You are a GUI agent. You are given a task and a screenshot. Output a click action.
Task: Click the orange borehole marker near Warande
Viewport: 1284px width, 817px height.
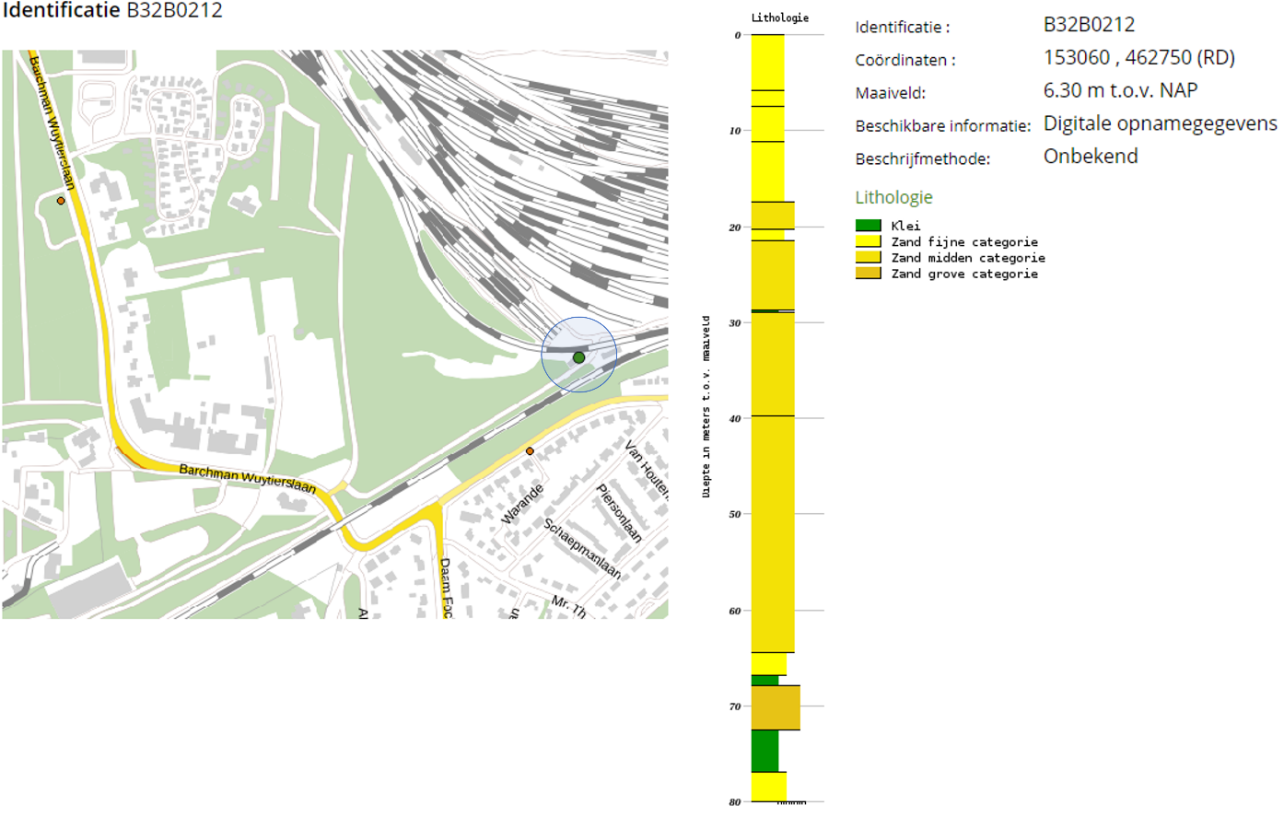click(x=530, y=450)
